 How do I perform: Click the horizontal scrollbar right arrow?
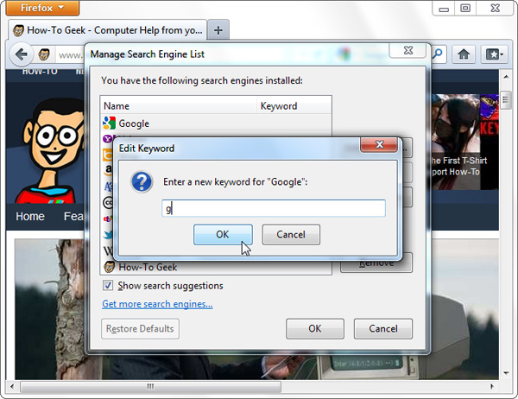[492, 386]
